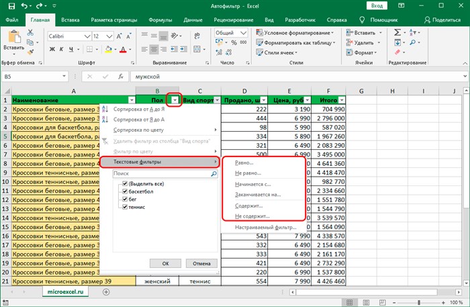The height and width of the screenshot is (307, 470).
Task: Expand the font size 12 dropdown
Action: coord(109,36)
